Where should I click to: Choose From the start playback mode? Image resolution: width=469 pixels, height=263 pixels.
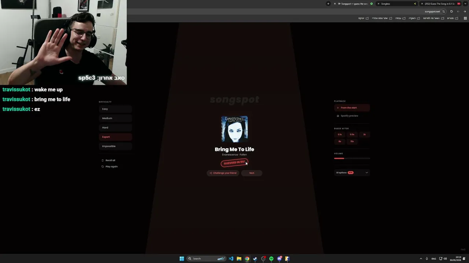tap(352, 108)
